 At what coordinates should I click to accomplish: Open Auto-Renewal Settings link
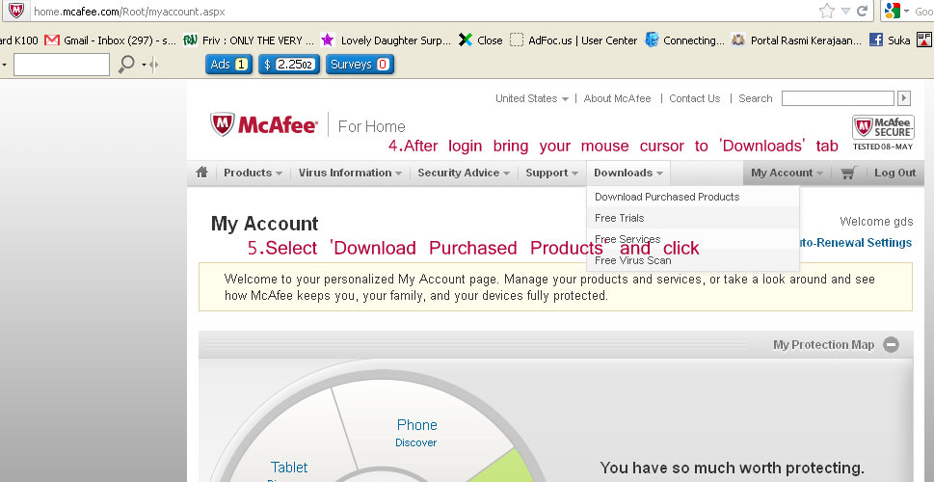click(855, 243)
